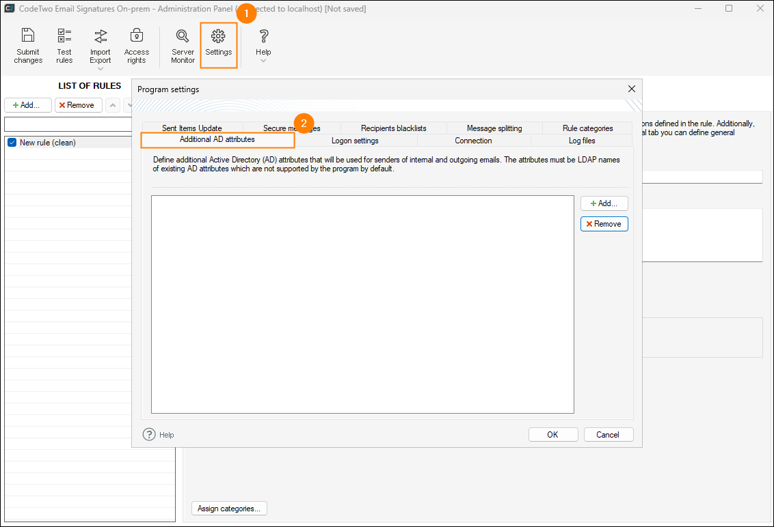Toggle the New rule (clean) checkbox
The width and height of the screenshot is (774, 527).
[12, 143]
